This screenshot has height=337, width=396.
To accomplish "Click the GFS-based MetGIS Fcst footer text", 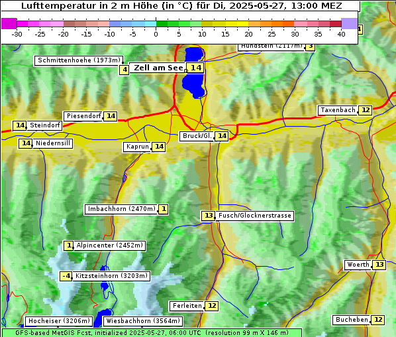I will pyautogui.click(x=152, y=333).
